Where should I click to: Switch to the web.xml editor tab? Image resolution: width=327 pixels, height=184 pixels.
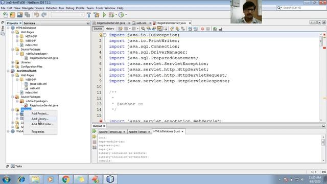[141, 23]
